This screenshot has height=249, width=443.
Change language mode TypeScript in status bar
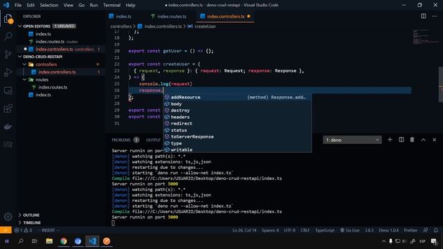coord(325,230)
